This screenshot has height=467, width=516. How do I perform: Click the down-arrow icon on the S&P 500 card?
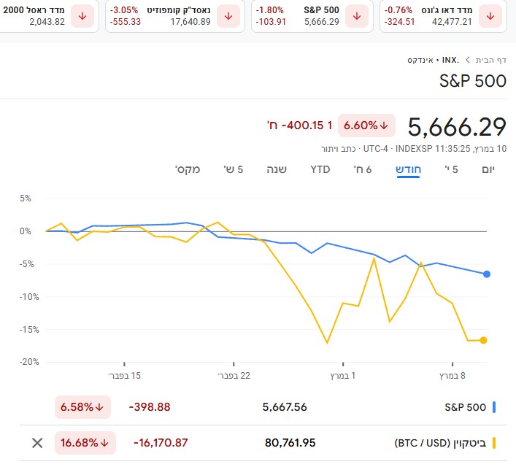pos(357,15)
